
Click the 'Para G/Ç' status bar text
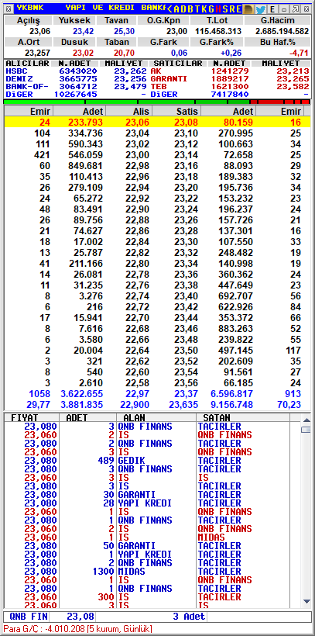tap(77, 629)
